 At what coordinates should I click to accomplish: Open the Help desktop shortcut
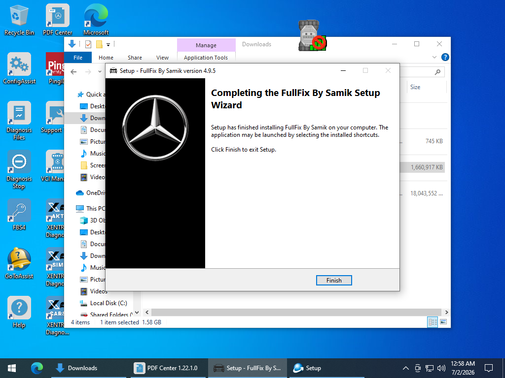[19, 312]
